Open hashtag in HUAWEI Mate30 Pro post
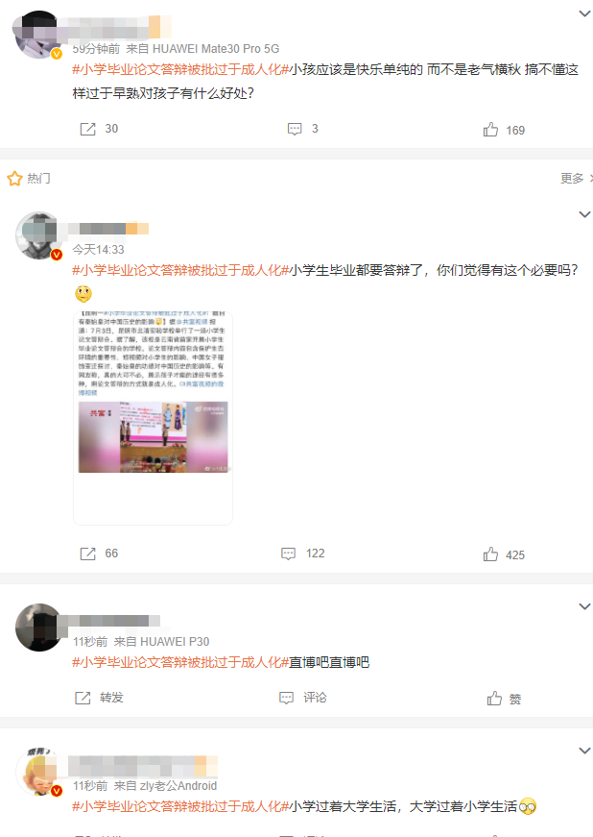This screenshot has height=837, width=593. [180, 70]
